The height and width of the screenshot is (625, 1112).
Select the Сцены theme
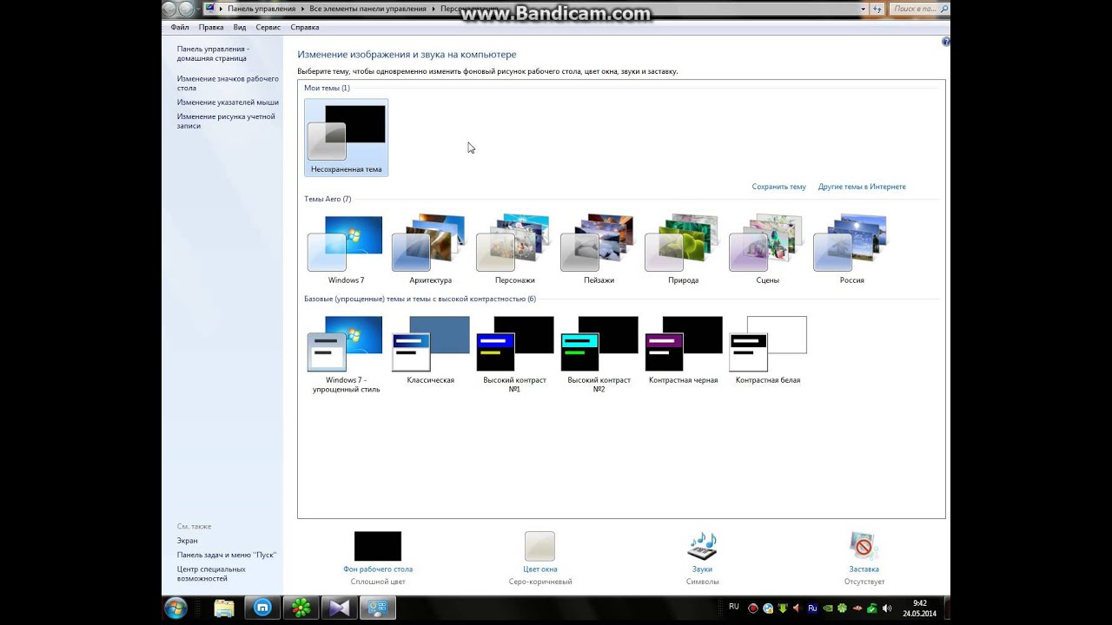pyautogui.click(x=767, y=250)
